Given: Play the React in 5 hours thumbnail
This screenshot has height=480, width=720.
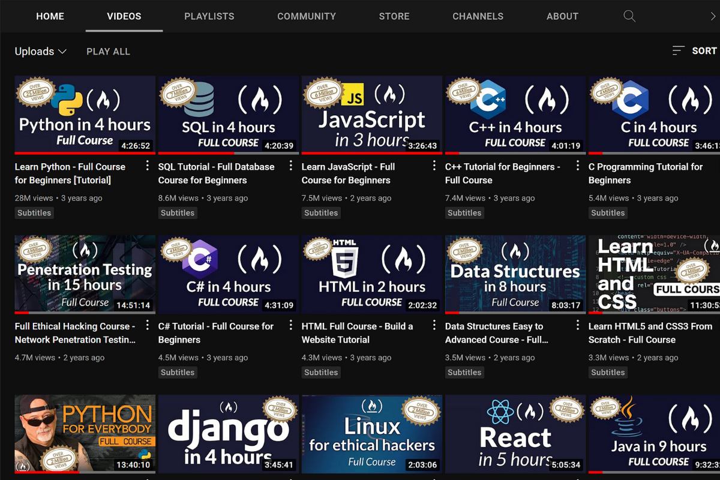Looking at the screenshot, I should [x=515, y=434].
